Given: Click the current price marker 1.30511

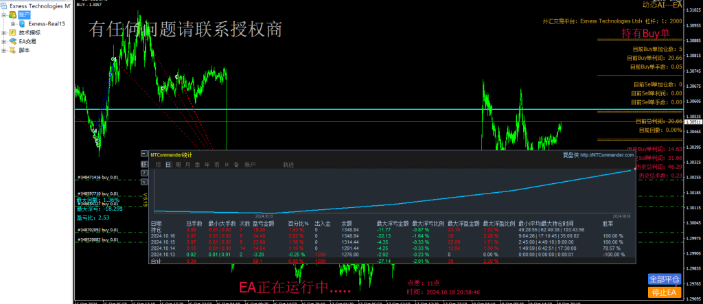Looking at the screenshot, I should coord(693,121).
